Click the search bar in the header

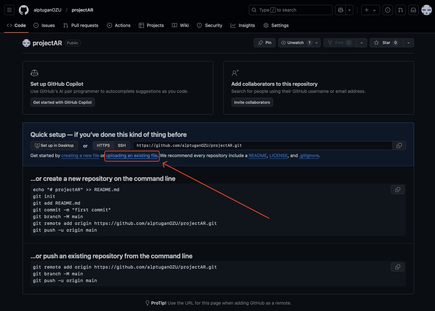click(290, 10)
